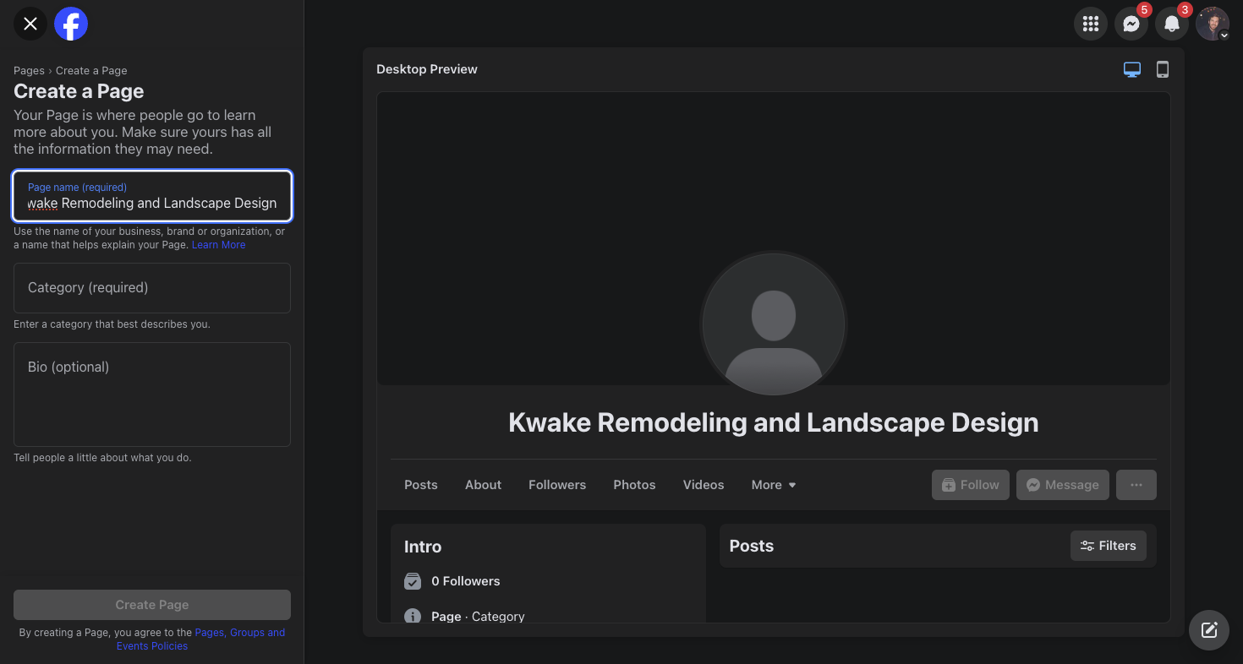Select the About tab in preview
Viewport: 1243px width, 664px height.
(483, 485)
